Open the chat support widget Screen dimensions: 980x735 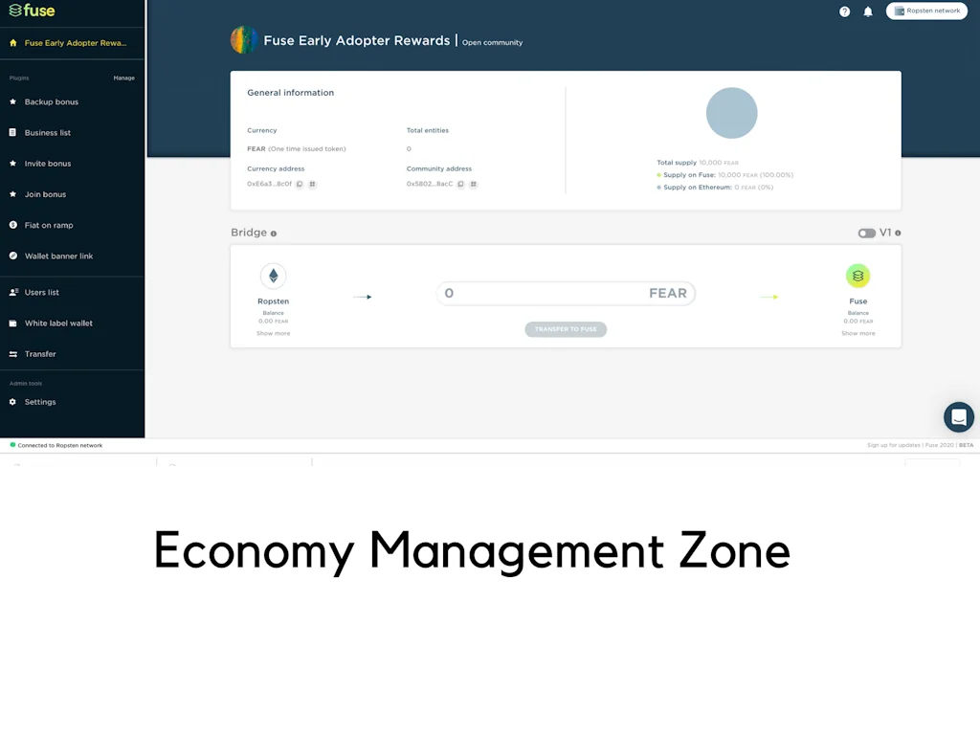(x=959, y=417)
